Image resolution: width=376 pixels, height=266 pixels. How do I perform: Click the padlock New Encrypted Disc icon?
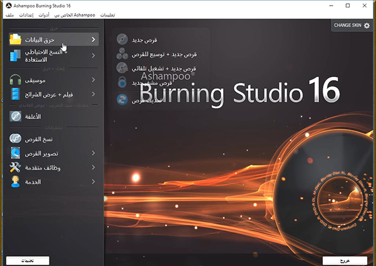pyautogui.click(x=122, y=82)
